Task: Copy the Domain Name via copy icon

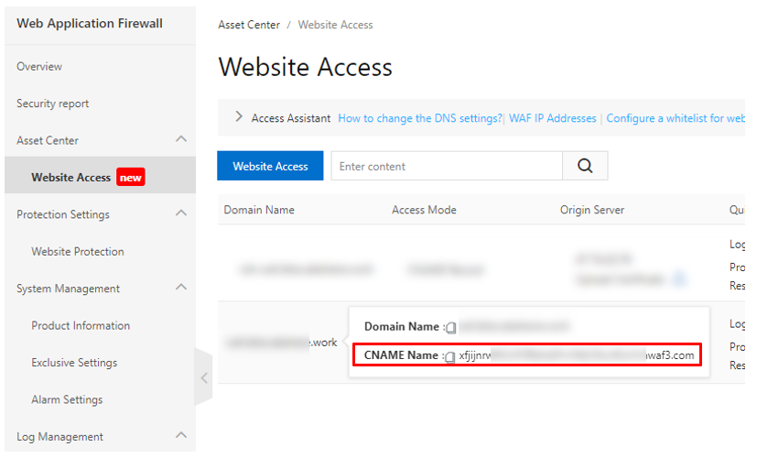Action: coord(450,328)
